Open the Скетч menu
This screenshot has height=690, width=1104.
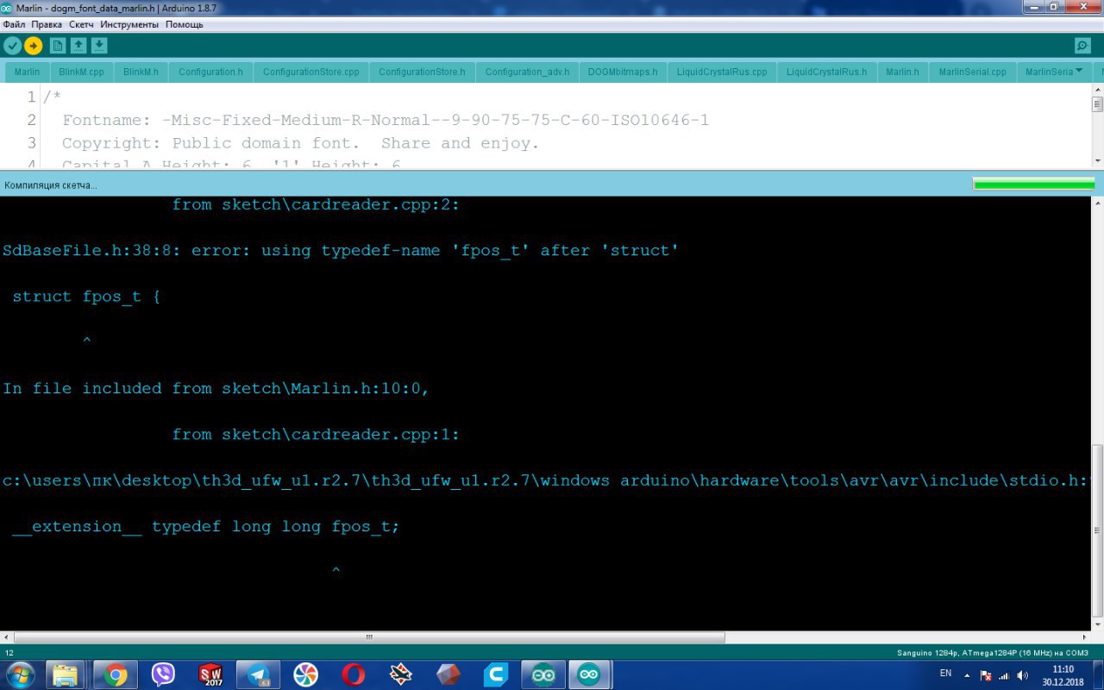(x=81, y=24)
